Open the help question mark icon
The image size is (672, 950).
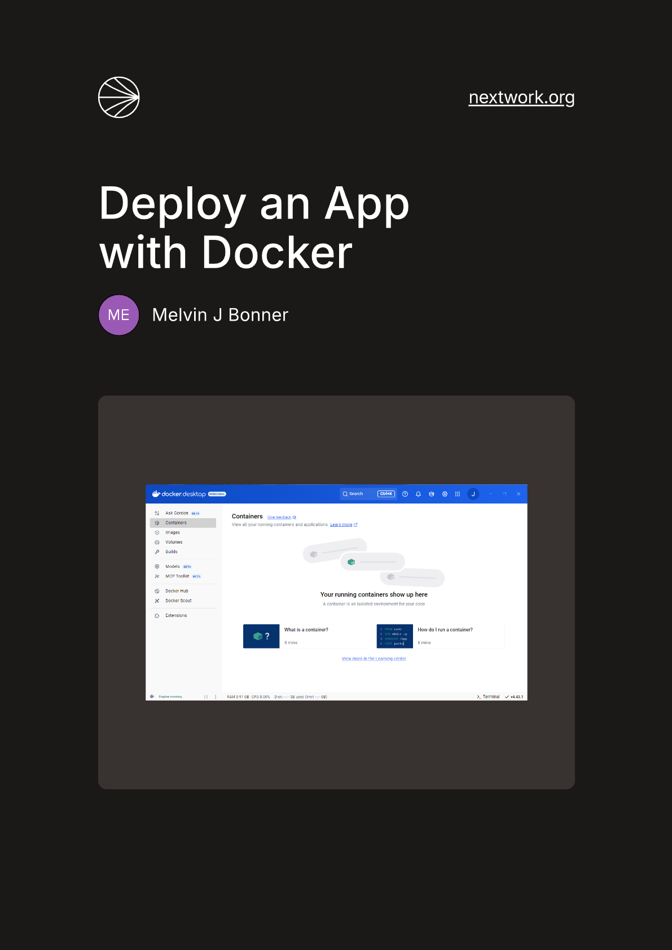tap(405, 494)
